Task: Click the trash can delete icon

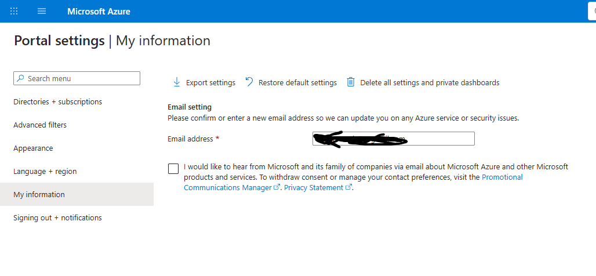Action: (351, 82)
